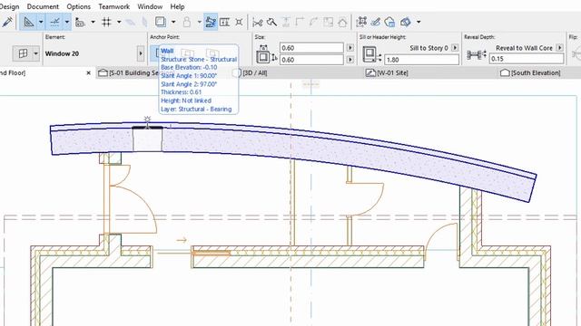Image resolution: width=581 pixels, height=326 pixels.
Task: Edit the sill height field 1.80
Action: 421,60
